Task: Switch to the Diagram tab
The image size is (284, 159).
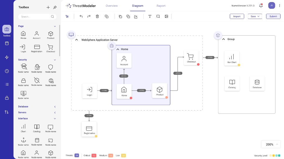Action: pyautogui.click(x=138, y=6)
